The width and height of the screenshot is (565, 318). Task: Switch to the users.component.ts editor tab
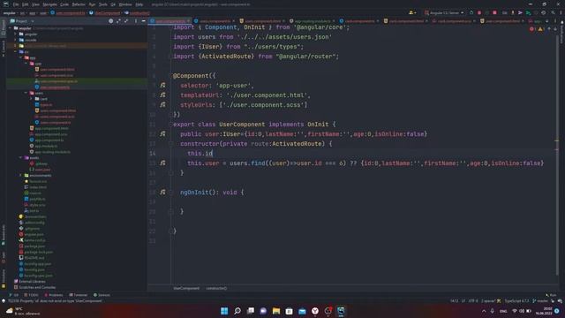(215, 21)
